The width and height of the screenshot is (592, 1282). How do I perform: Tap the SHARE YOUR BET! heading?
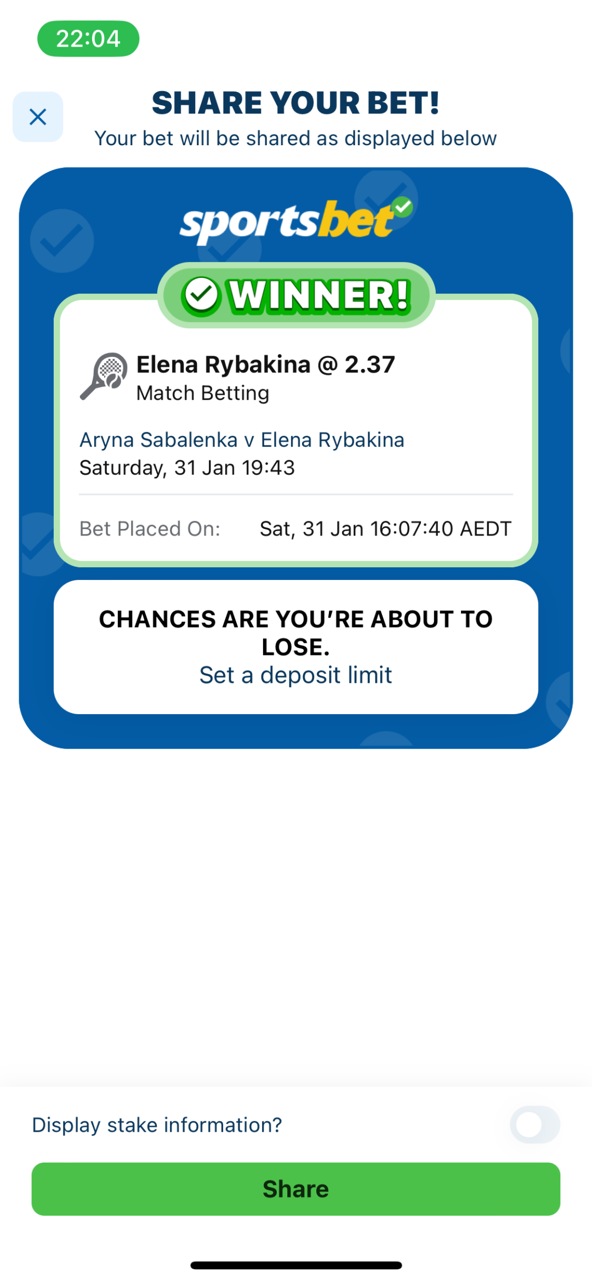click(295, 103)
